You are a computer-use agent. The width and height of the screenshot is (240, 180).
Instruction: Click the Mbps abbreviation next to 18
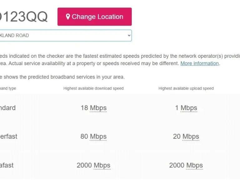click(98, 108)
